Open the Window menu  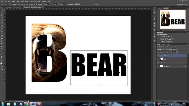coord(44,1)
